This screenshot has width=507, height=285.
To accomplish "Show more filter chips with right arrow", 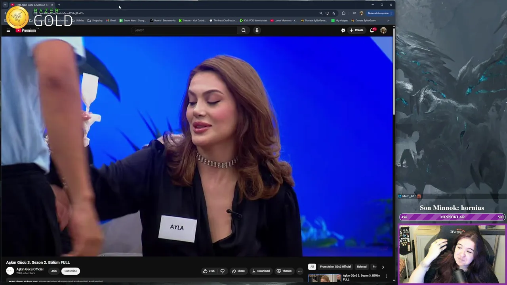I will pyautogui.click(x=383, y=267).
